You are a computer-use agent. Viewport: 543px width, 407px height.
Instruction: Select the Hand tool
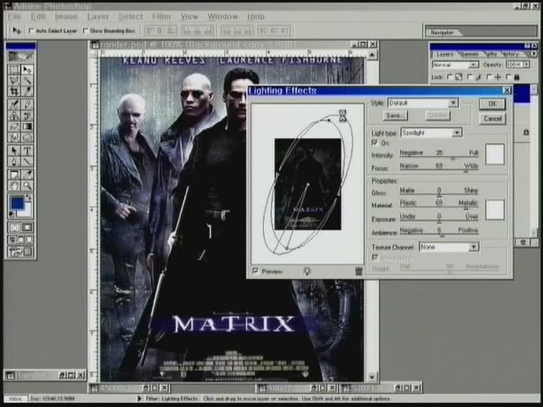(14, 186)
